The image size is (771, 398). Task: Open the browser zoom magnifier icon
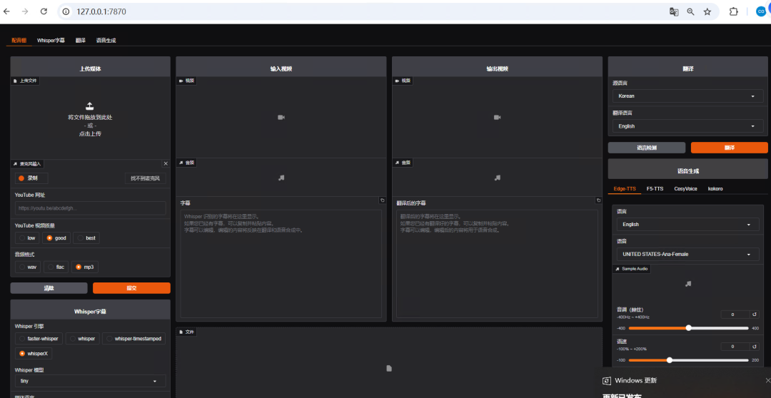point(691,12)
